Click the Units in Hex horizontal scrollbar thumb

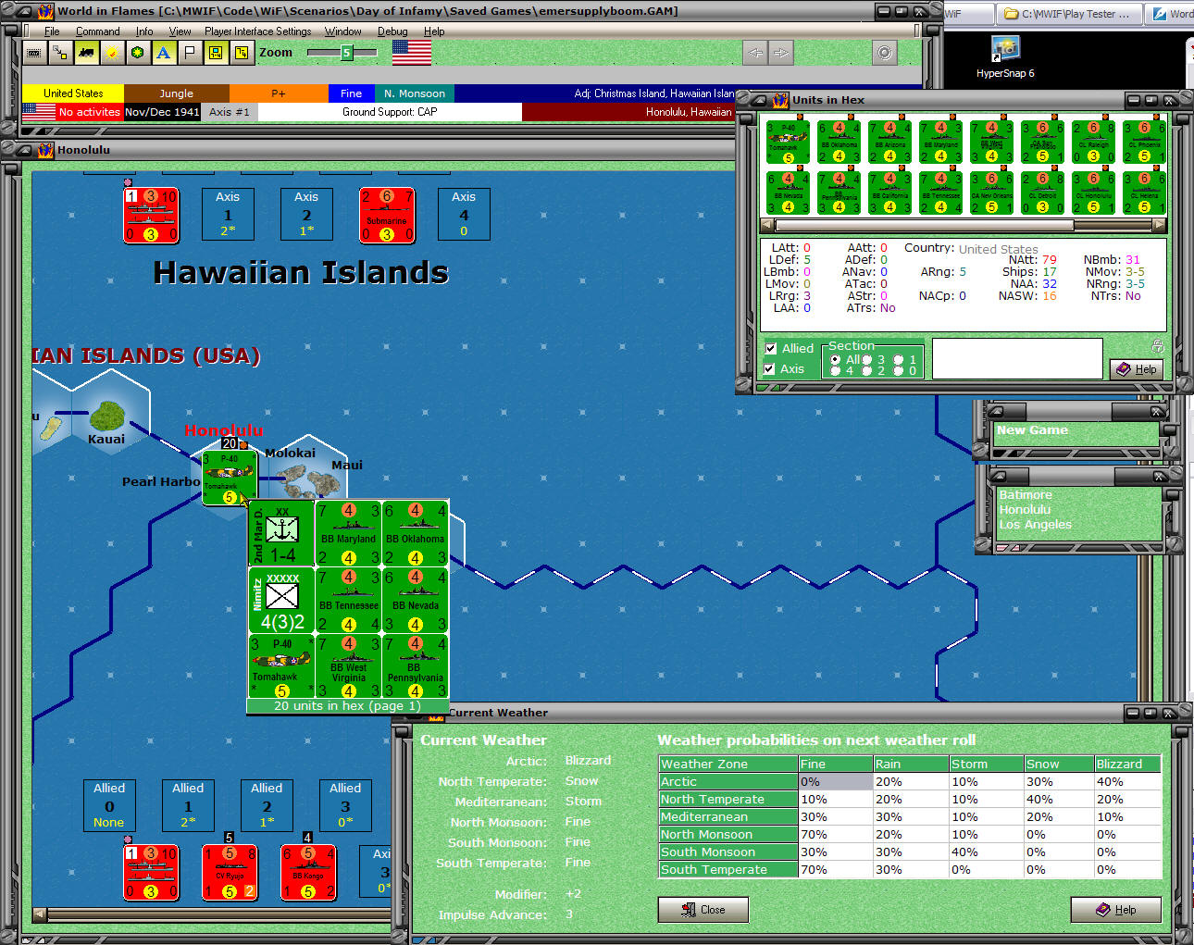point(925,225)
